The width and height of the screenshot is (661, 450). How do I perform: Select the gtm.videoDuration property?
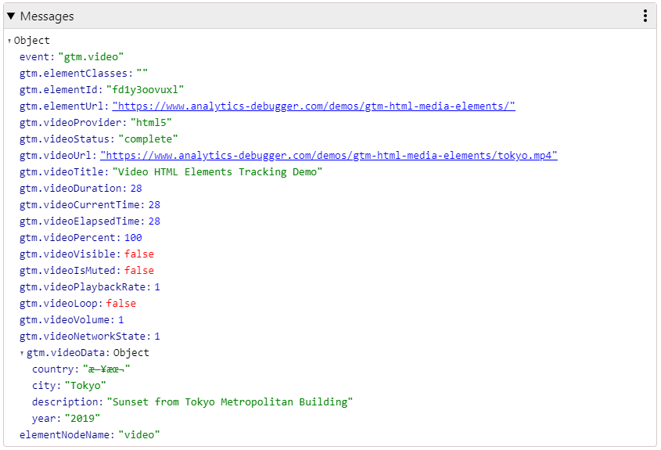(x=71, y=189)
